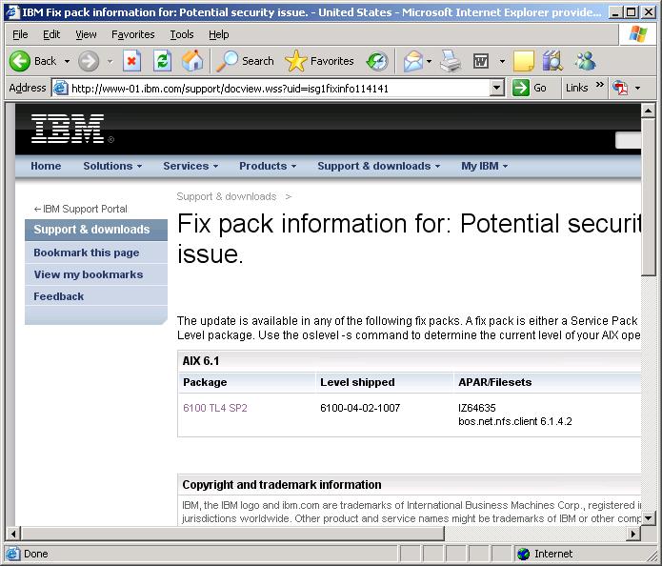Screen dimensions: 662x566
Task: Click the IBM logo in the header
Action: coord(68,129)
